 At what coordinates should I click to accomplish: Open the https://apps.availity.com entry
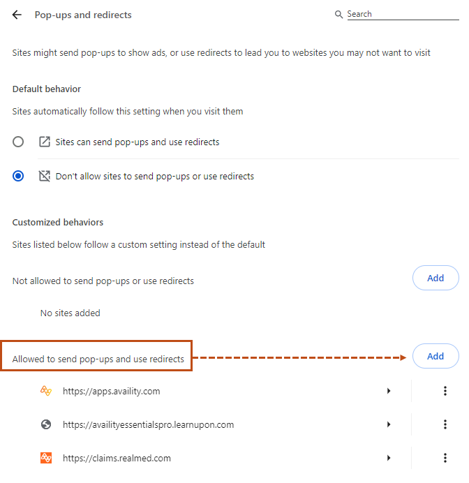point(112,391)
